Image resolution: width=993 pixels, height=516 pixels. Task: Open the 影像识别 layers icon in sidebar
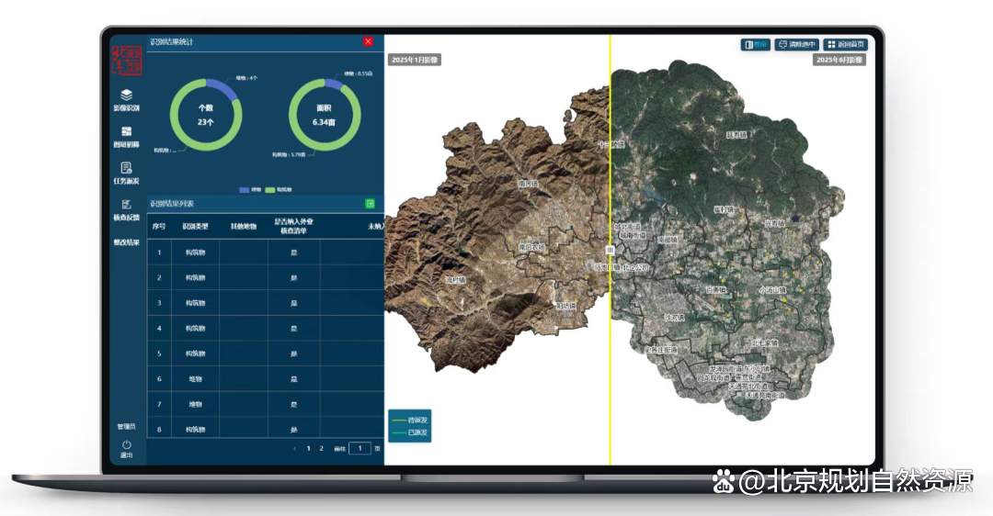(127, 95)
